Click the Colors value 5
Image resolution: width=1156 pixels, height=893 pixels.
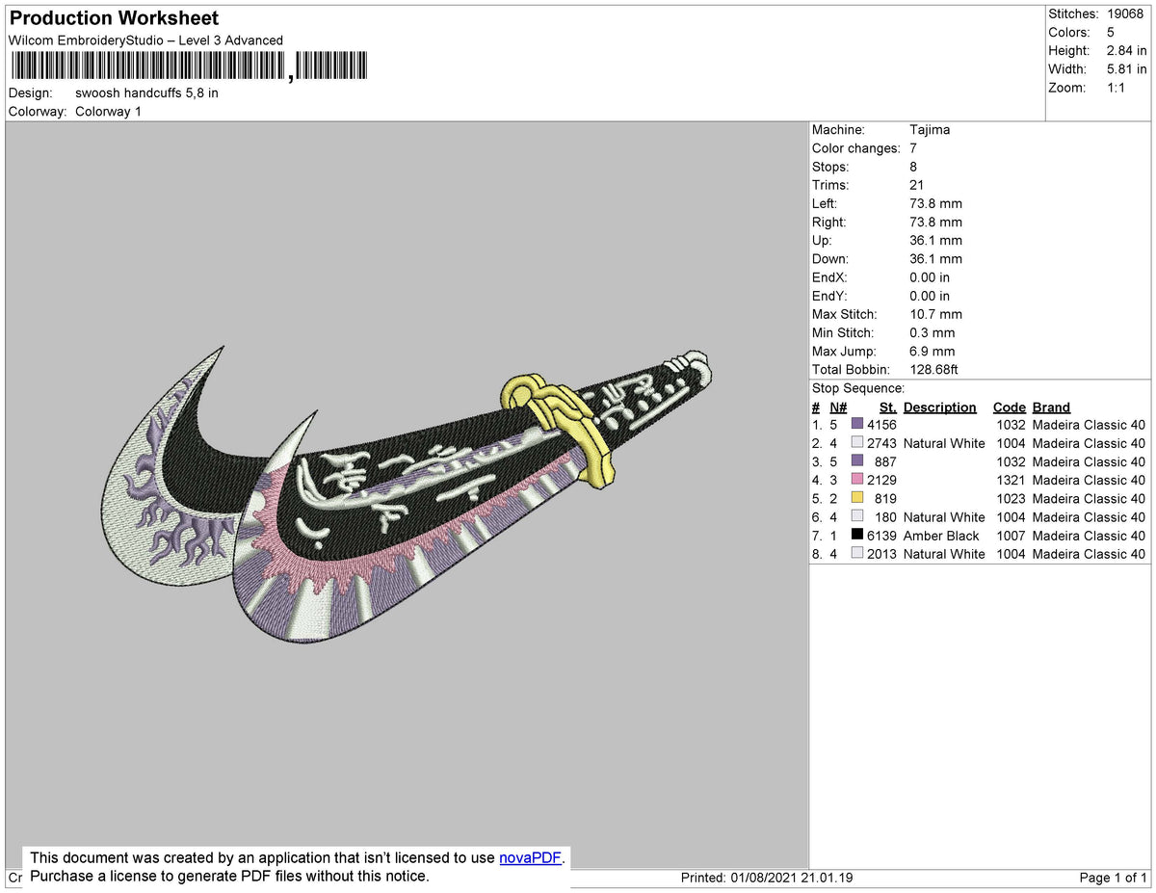[1111, 32]
